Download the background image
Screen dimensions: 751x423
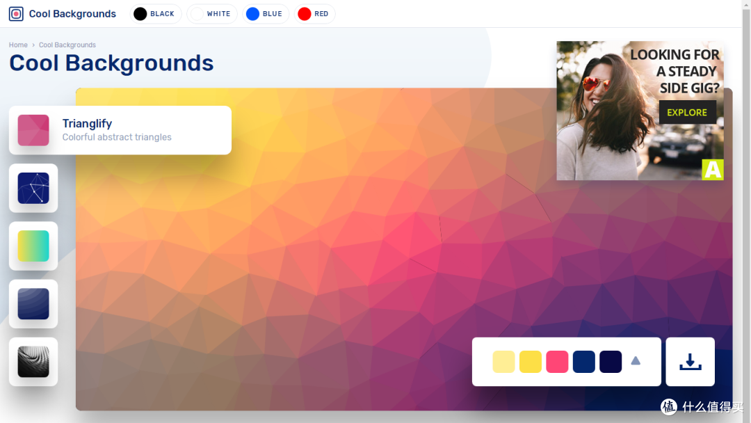(x=691, y=362)
